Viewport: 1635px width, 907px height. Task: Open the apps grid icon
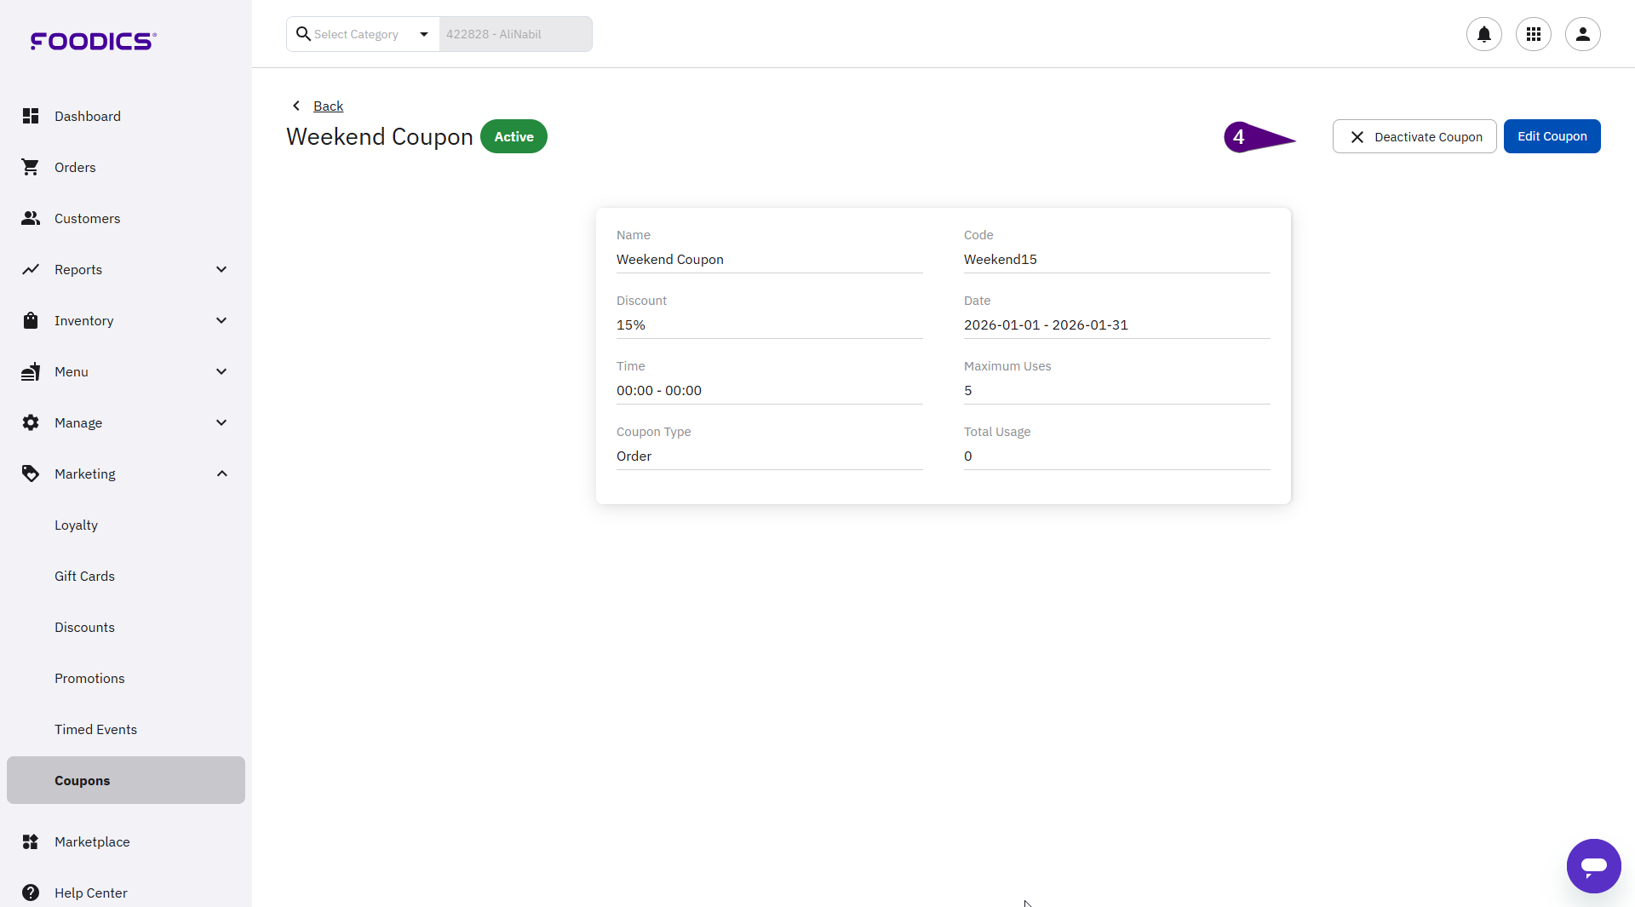1533,34
